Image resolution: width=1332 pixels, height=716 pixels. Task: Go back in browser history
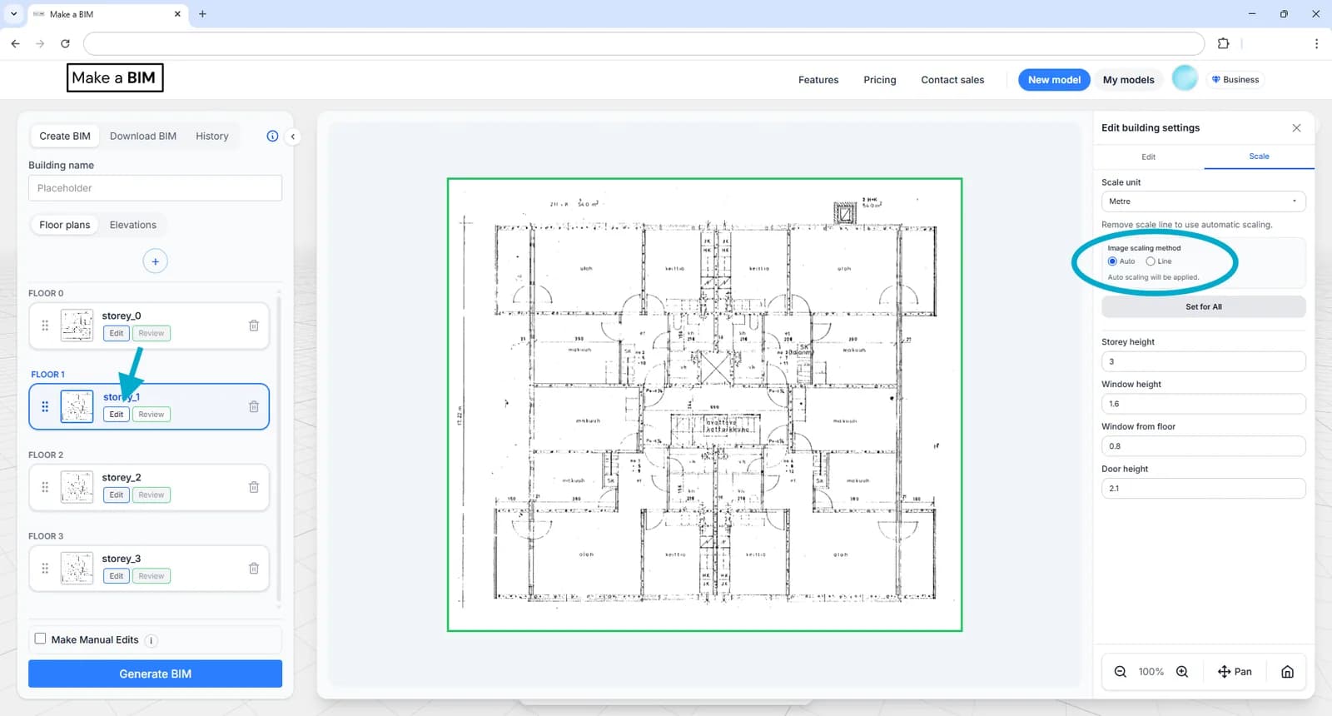coord(15,43)
